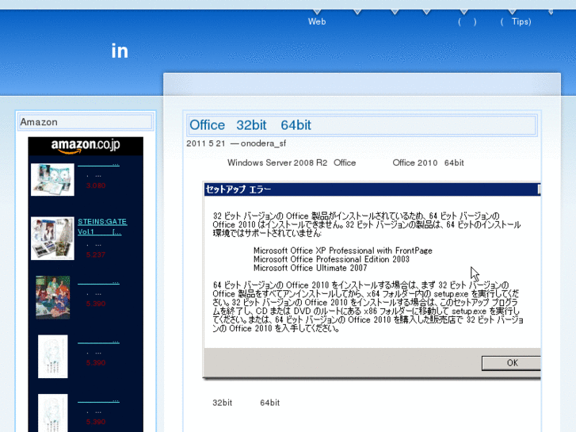Screen dimensions: 576x432
Task: Open the blog post title Office 32bit 64bit
Action: pyautogui.click(x=250, y=125)
